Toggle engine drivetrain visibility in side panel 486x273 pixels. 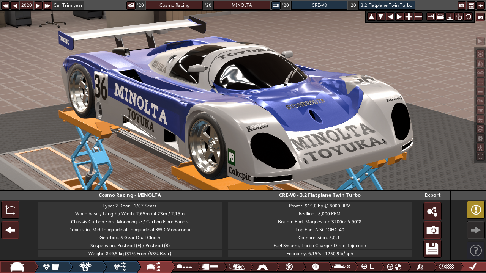point(480,72)
